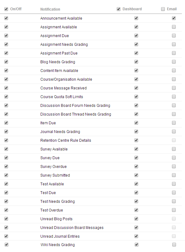Image resolution: width=185 pixels, height=252 pixels.
Task: Toggle the master On/Off header checkbox
Action: point(6,9)
